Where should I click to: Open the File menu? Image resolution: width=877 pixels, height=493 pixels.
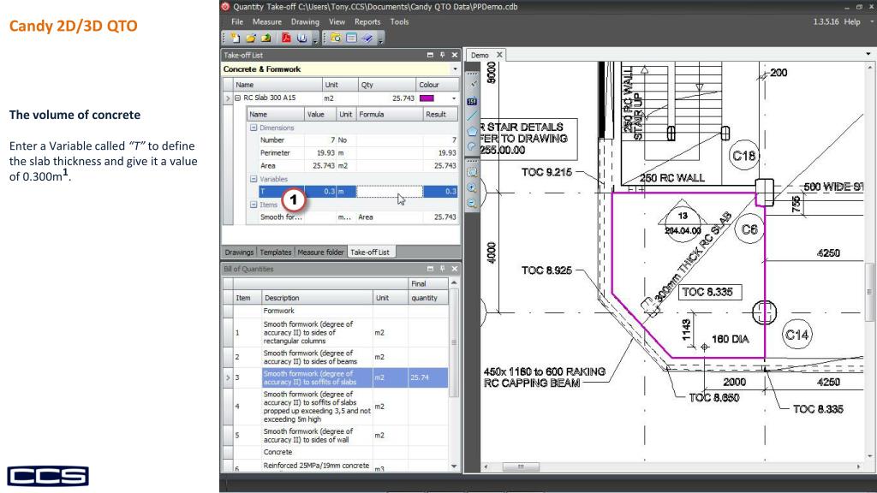click(x=237, y=21)
